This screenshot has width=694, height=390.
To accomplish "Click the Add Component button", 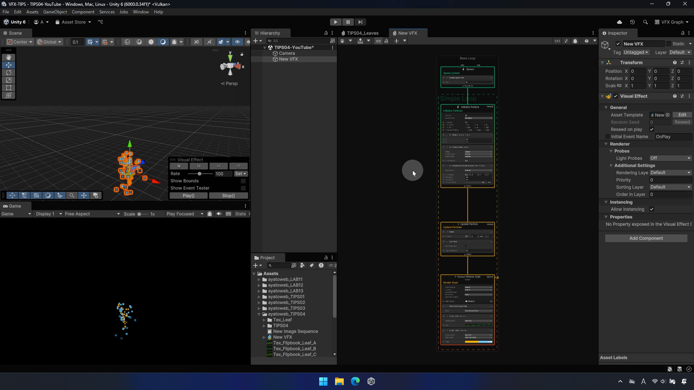I will (646, 238).
